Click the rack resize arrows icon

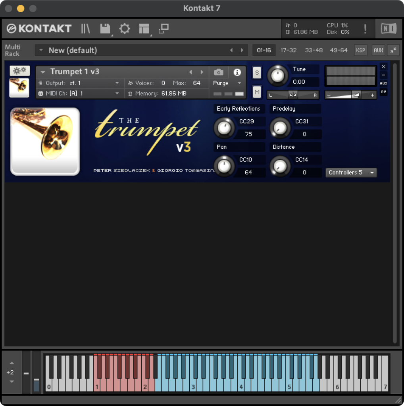(393, 50)
